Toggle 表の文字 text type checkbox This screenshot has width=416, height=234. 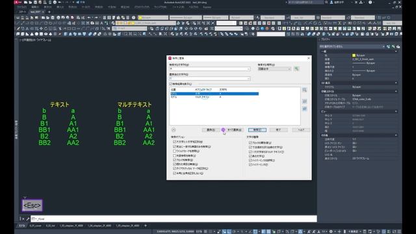click(250, 156)
